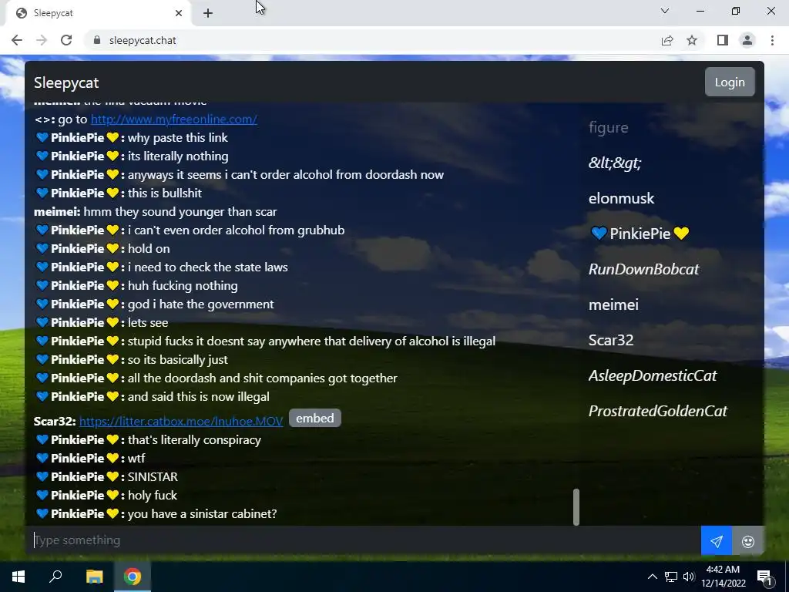
Task: Select user elonmusk in the user list
Action: point(622,198)
